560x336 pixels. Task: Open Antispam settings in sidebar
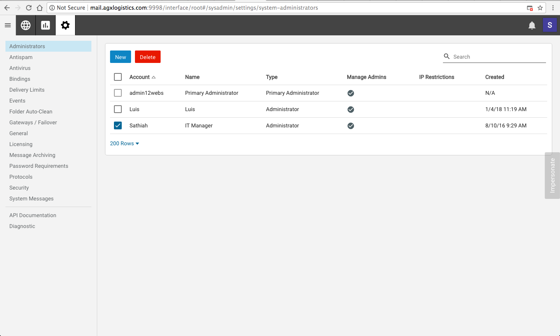pyautogui.click(x=21, y=57)
